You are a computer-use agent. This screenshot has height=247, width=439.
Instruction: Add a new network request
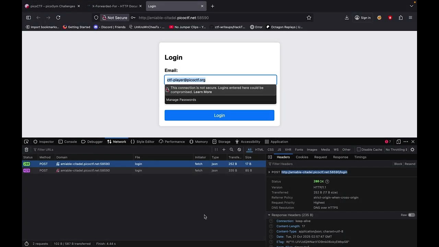point(224,150)
